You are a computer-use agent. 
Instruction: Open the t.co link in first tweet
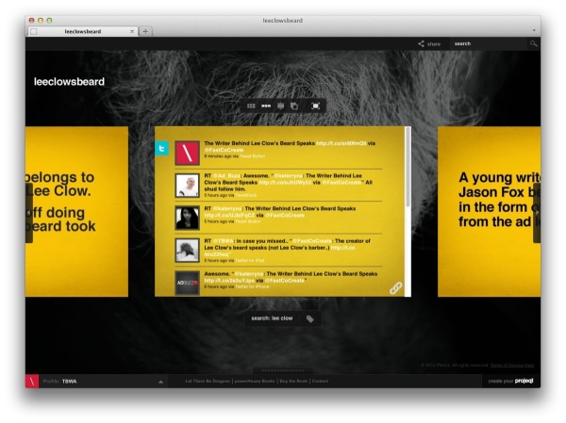[x=341, y=143]
